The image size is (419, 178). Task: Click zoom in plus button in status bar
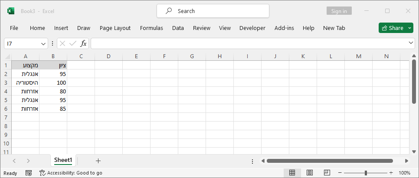[391, 173]
